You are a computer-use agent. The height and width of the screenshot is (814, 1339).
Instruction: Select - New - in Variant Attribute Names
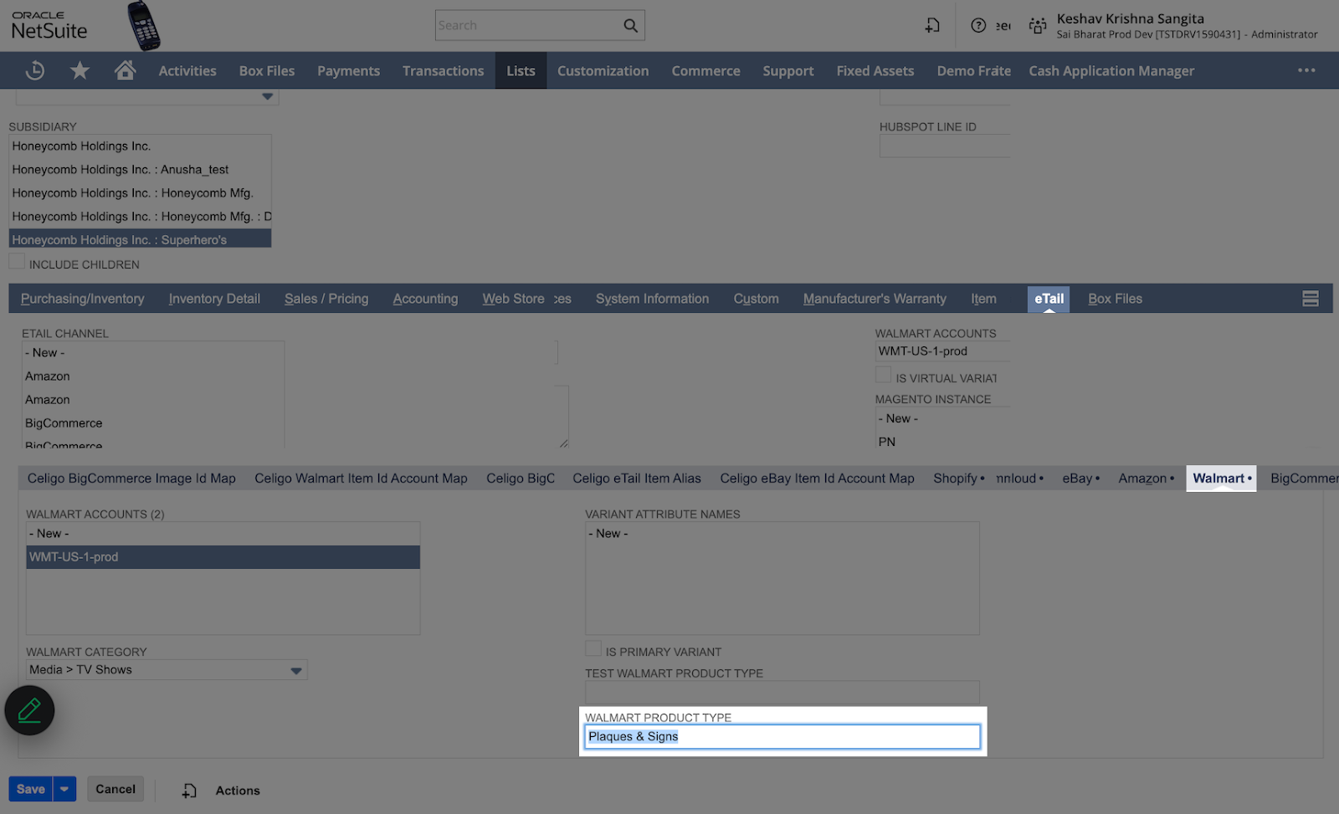tap(782, 534)
